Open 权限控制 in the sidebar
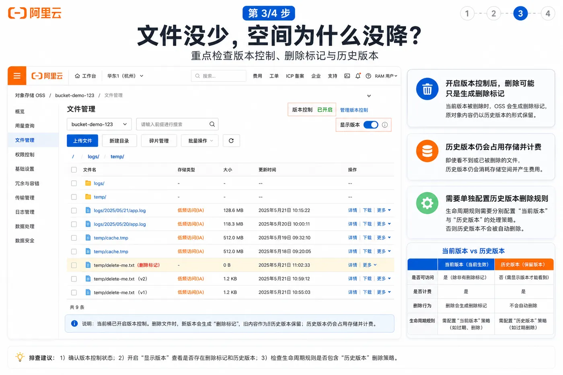The image size is (563, 375). point(25,154)
